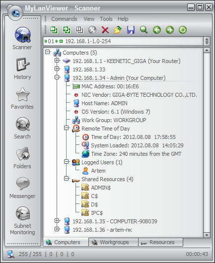Open the Folders sidebar section
Screen dimensions: 215x263
tap(22, 158)
